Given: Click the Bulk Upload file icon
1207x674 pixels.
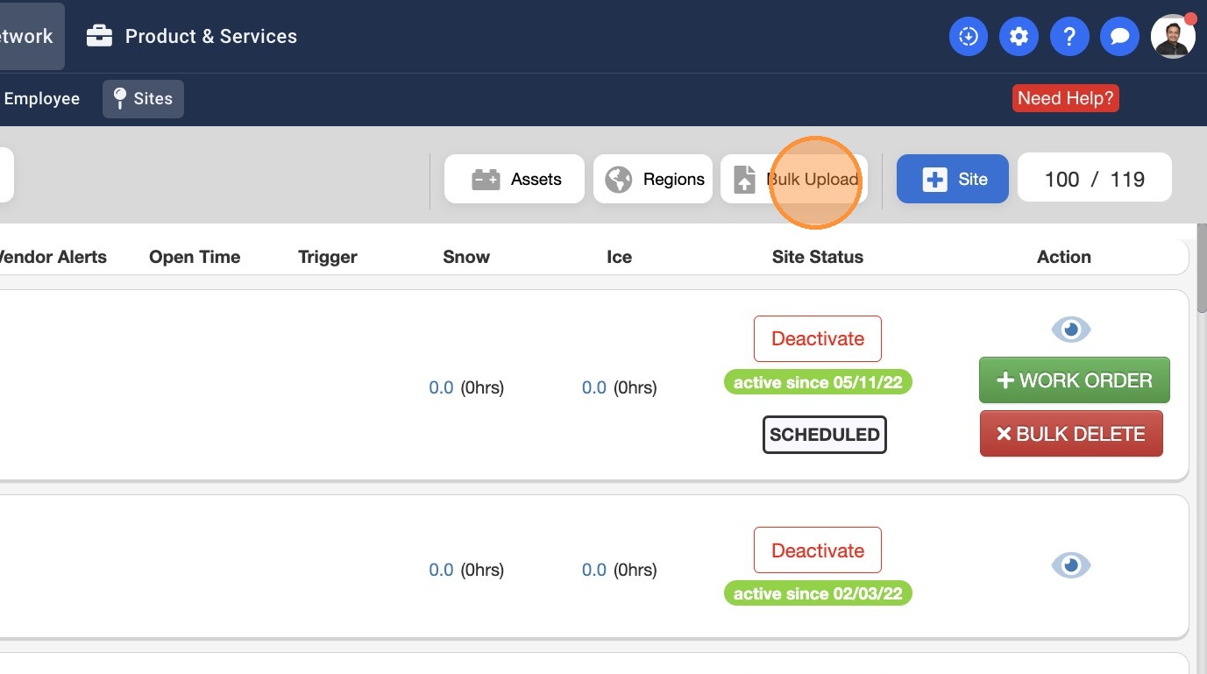Looking at the screenshot, I should (x=744, y=180).
